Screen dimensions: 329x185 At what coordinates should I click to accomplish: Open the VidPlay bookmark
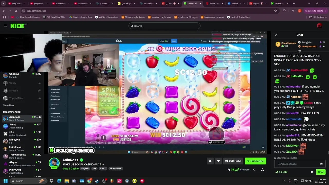click(x=106, y=17)
